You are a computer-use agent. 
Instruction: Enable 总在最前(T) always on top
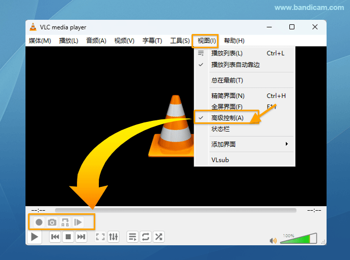click(245, 80)
